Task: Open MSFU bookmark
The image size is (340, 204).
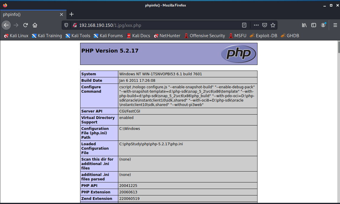Action: [237, 36]
